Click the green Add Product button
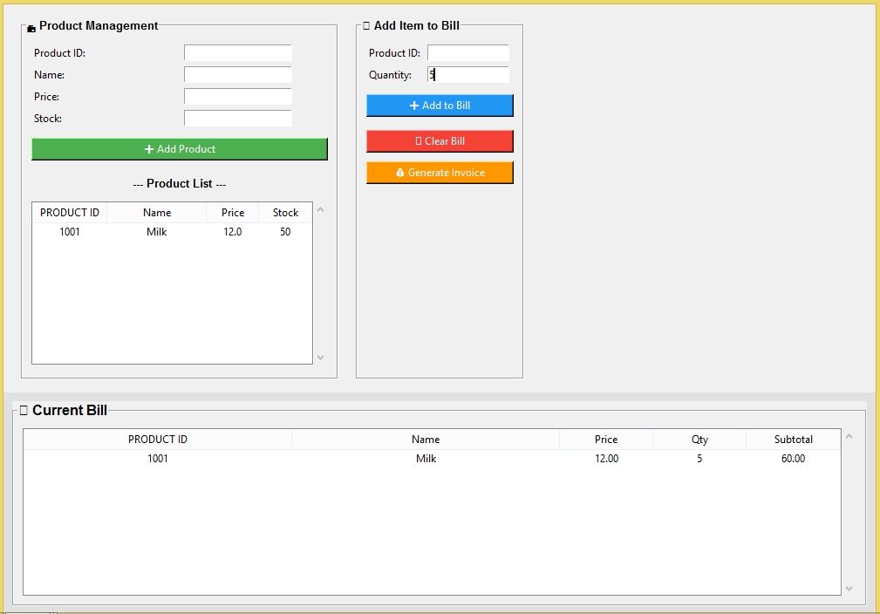 (x=179, y=149)
